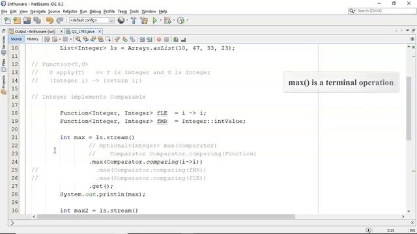Expand the Run Project dropdown arrow
417x234 pixels.
pyautogui.click(x=160, y=20)
